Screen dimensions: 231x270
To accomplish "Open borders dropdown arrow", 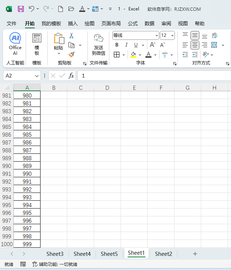I will coord(123,55).
